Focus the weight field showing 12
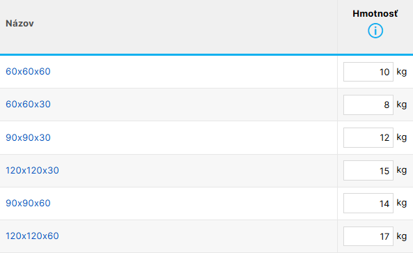 [368, 137]
